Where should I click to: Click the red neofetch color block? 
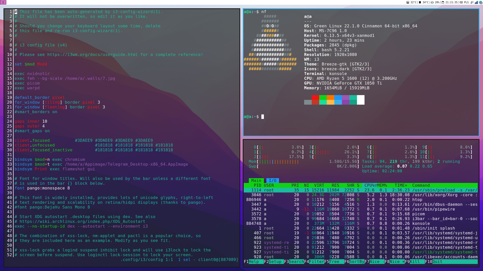tap(315, 98)
